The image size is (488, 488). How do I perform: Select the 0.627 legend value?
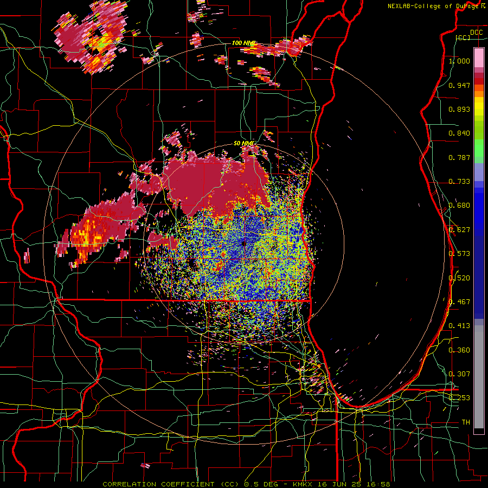[x=459, y=230]
